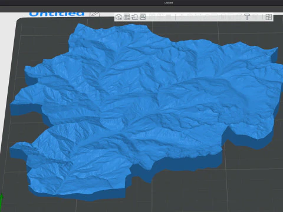This screenshot has width=283, height=212.
Task: Click the pencil icon to rename the project
Action: [95, 14]
